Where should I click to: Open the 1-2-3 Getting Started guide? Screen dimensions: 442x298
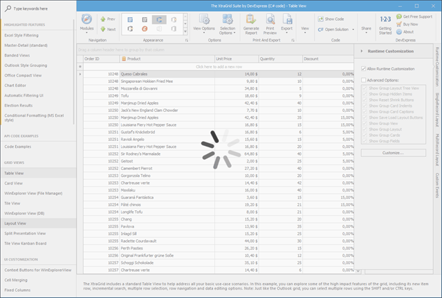[x=385, y=24]
